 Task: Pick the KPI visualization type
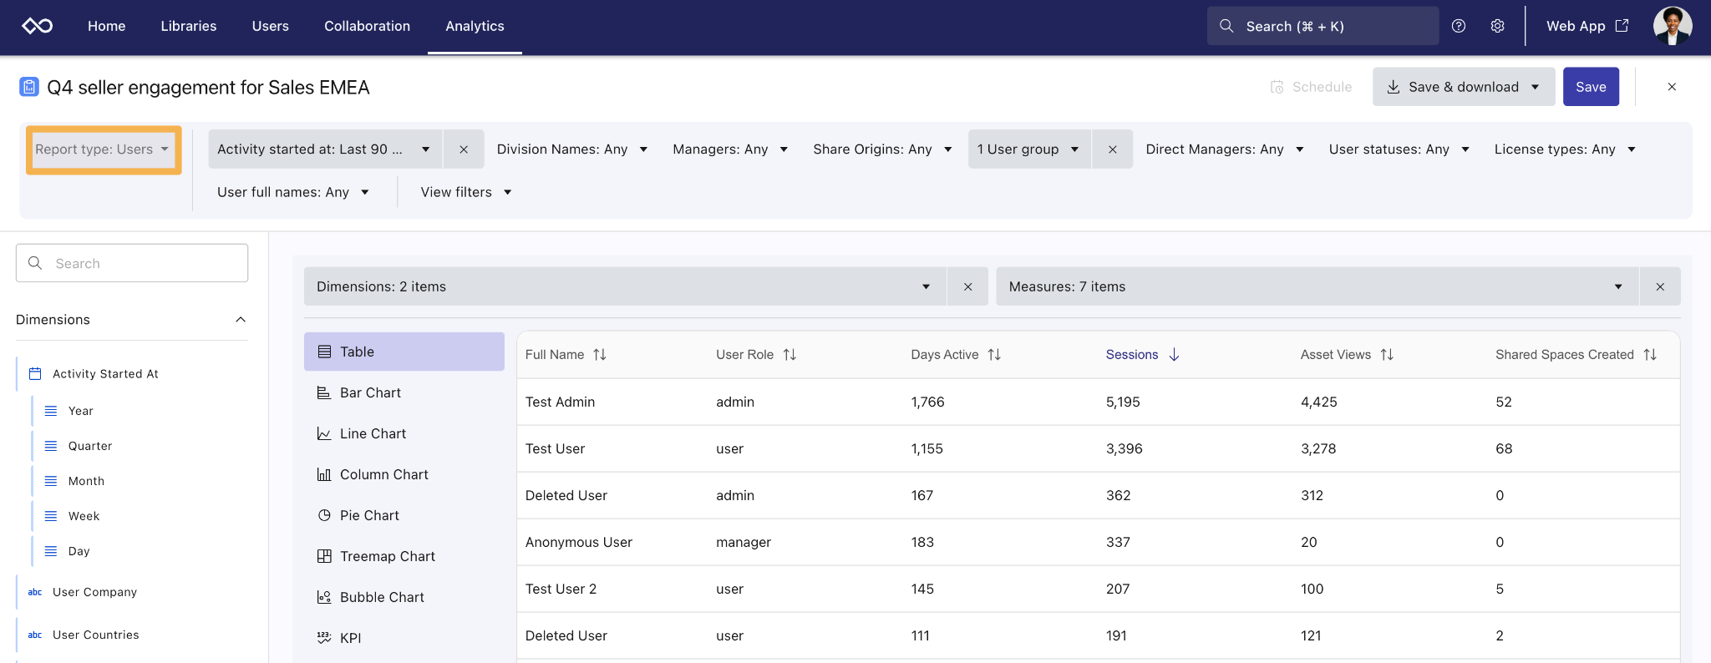350,638
